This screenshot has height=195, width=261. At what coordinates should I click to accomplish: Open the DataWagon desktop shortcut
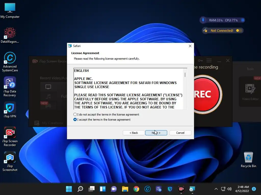tap(10, 35)
